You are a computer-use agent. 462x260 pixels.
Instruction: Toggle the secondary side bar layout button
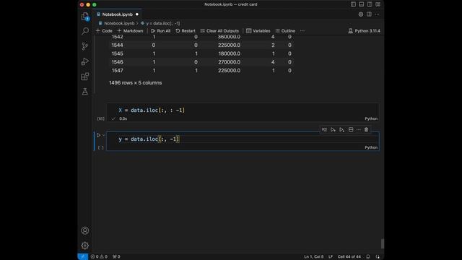[x=370, y=4]
